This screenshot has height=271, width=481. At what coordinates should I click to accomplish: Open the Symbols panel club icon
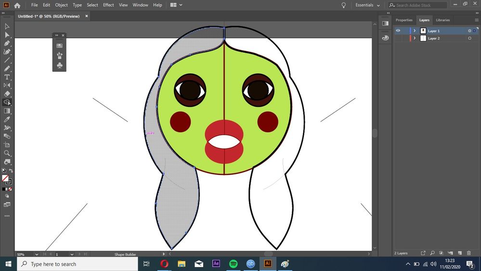59,65
